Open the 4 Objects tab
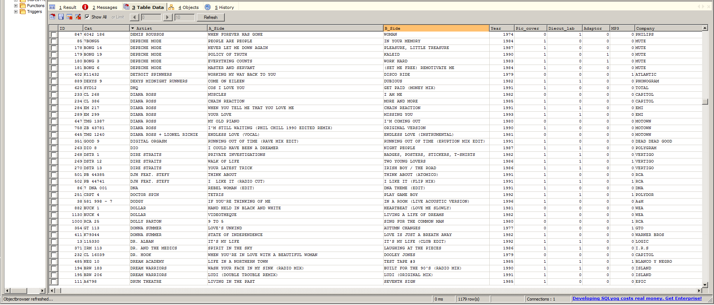The image size is (714, 305). [184, 7]
